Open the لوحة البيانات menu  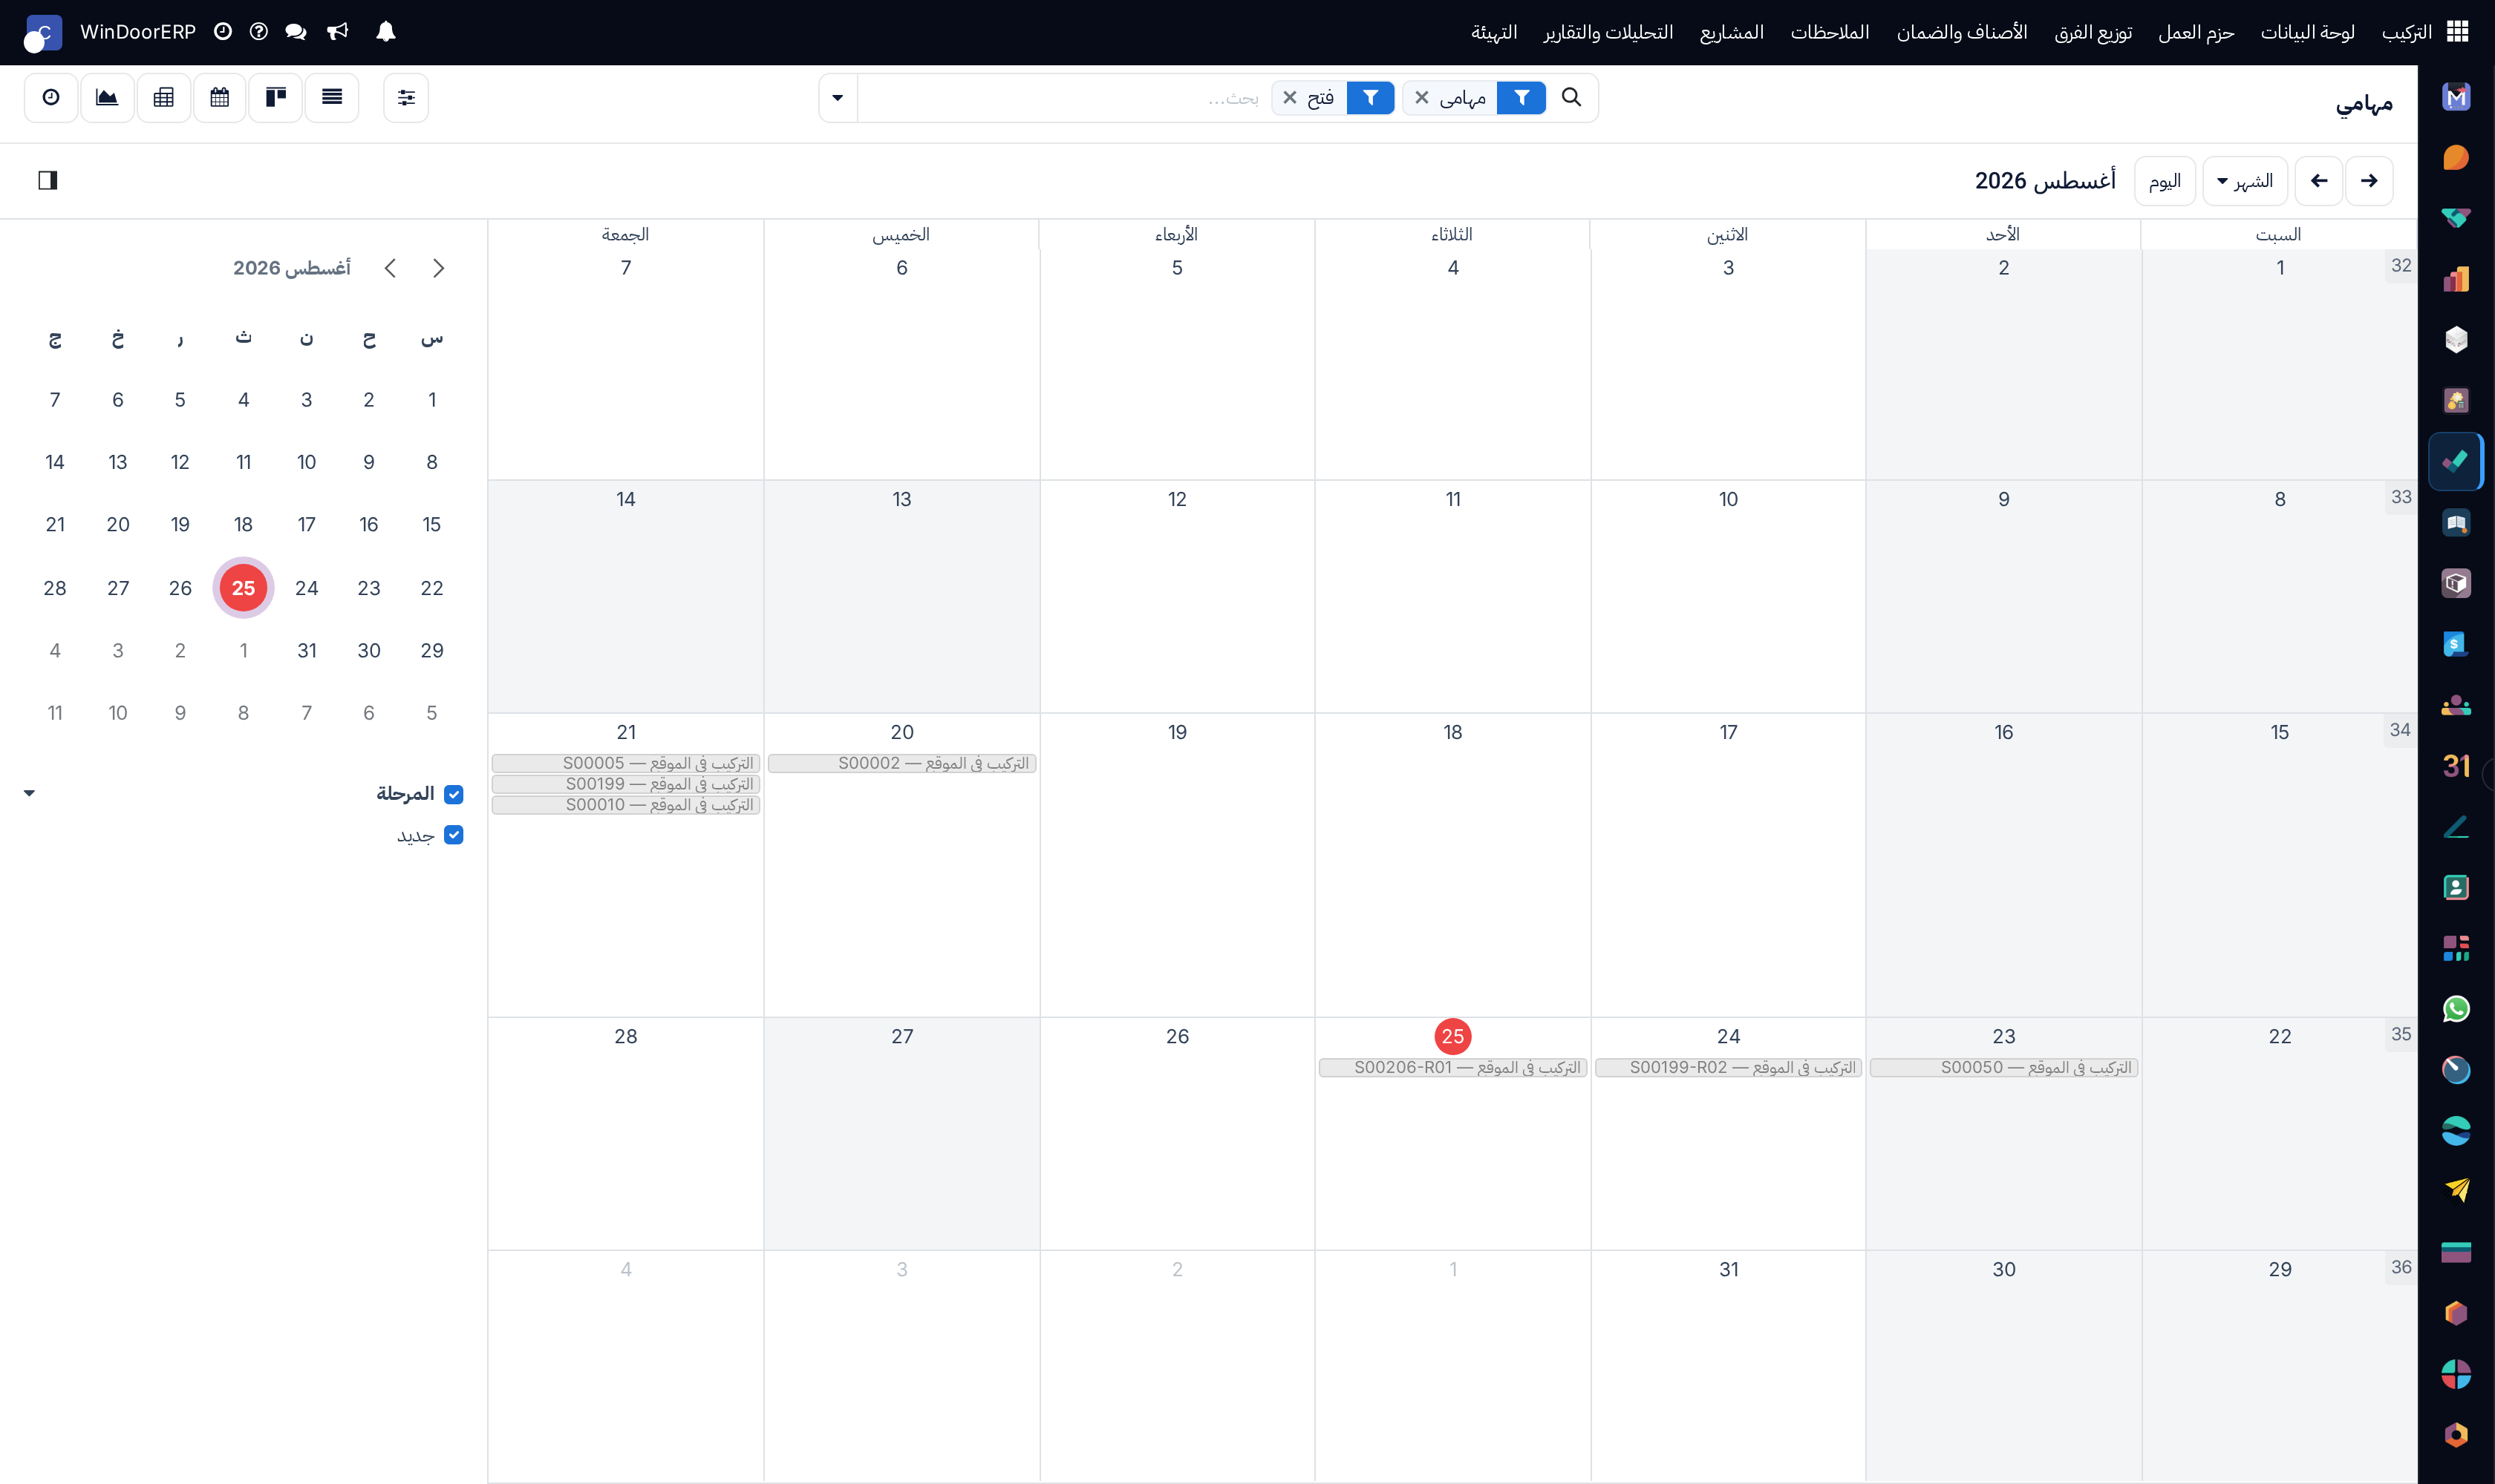pyautogui.click(x=2307, y=32)
